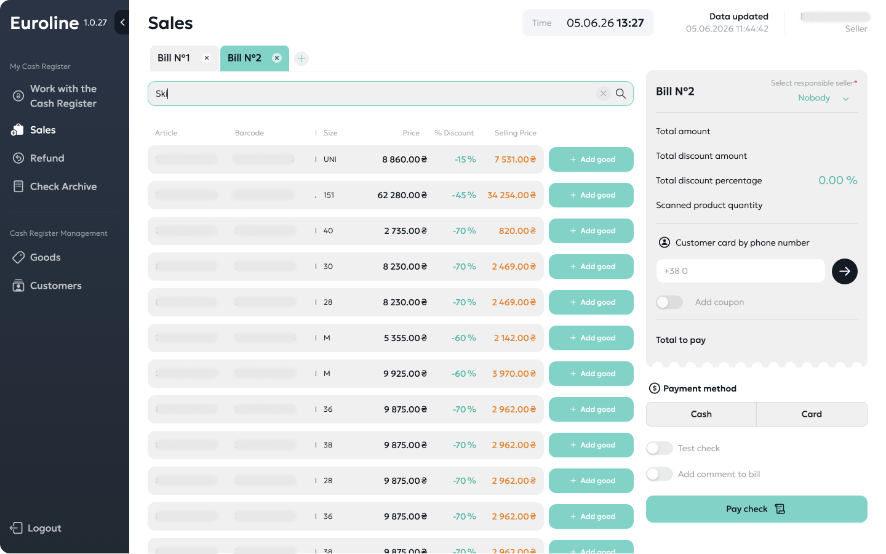The image size is (886, 554).
Task: Click the Pay check button
Action: tap(757, 509)
